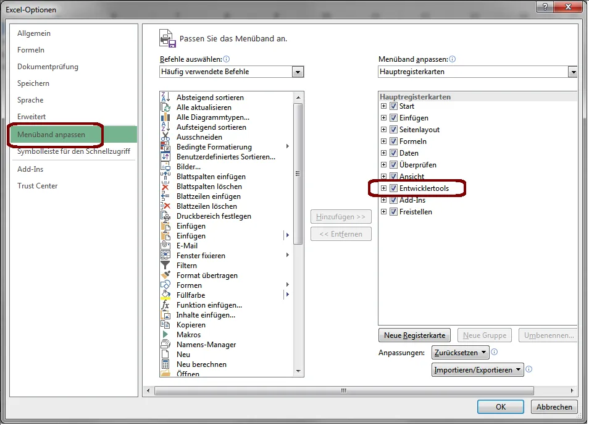Select the Ausschneiden scissors icon
The height and width of the screenshot is (425, 589).
pyautogui.click(x=165, y=137)
